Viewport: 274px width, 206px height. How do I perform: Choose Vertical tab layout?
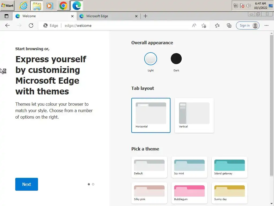(194, 115)
